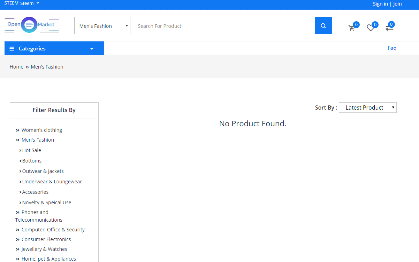Click the Open Market logo
Viewport: 419px width, 262px height.
coord(32,25)
